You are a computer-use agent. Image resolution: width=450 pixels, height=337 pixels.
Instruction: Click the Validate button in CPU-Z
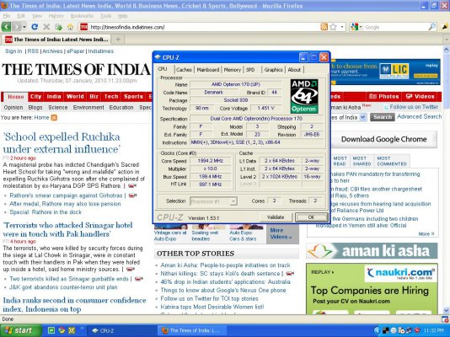tap(276, 217)
